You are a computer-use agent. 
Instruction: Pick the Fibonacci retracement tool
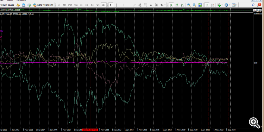click(x=145, y=5)
